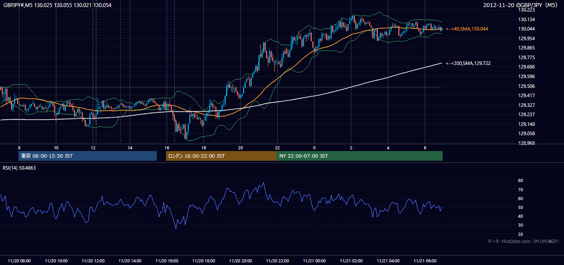Screen dimensions: 564x265
Task: Click the bottom '11/20 12:00' time label
Action: (93, 261)
